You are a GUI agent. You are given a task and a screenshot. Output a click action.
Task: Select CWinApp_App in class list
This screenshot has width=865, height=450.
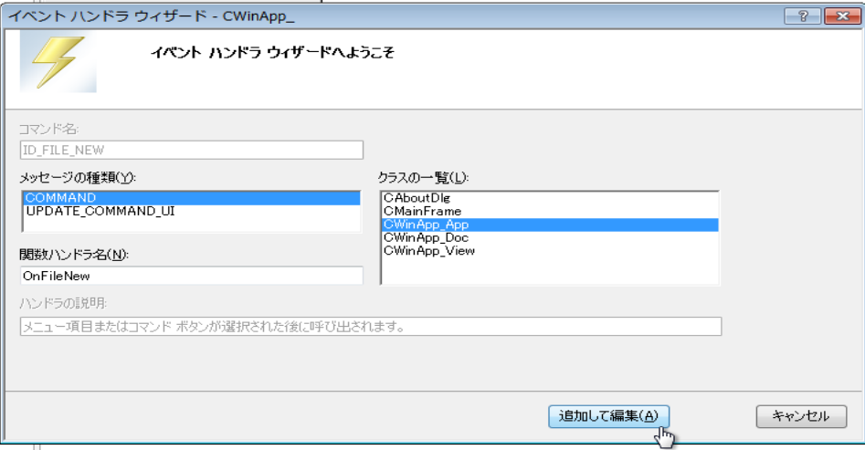pyautogui.click(x=550, y=225)
